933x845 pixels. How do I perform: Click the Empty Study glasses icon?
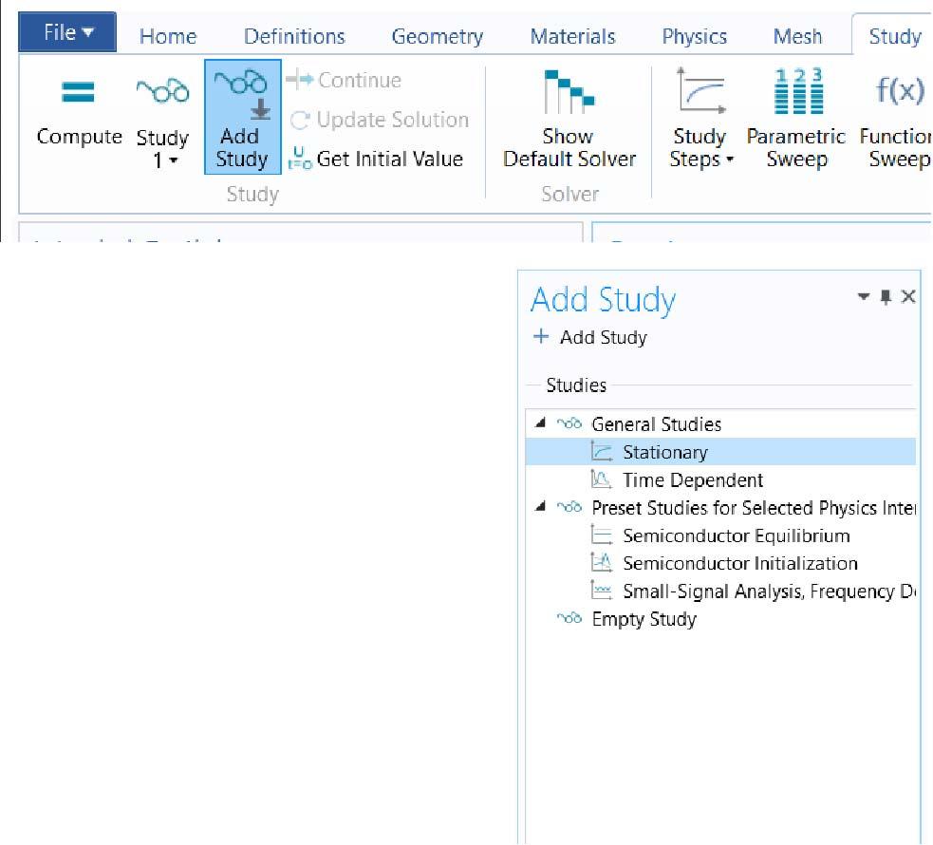pyautogui.click(x=569, y=618)
